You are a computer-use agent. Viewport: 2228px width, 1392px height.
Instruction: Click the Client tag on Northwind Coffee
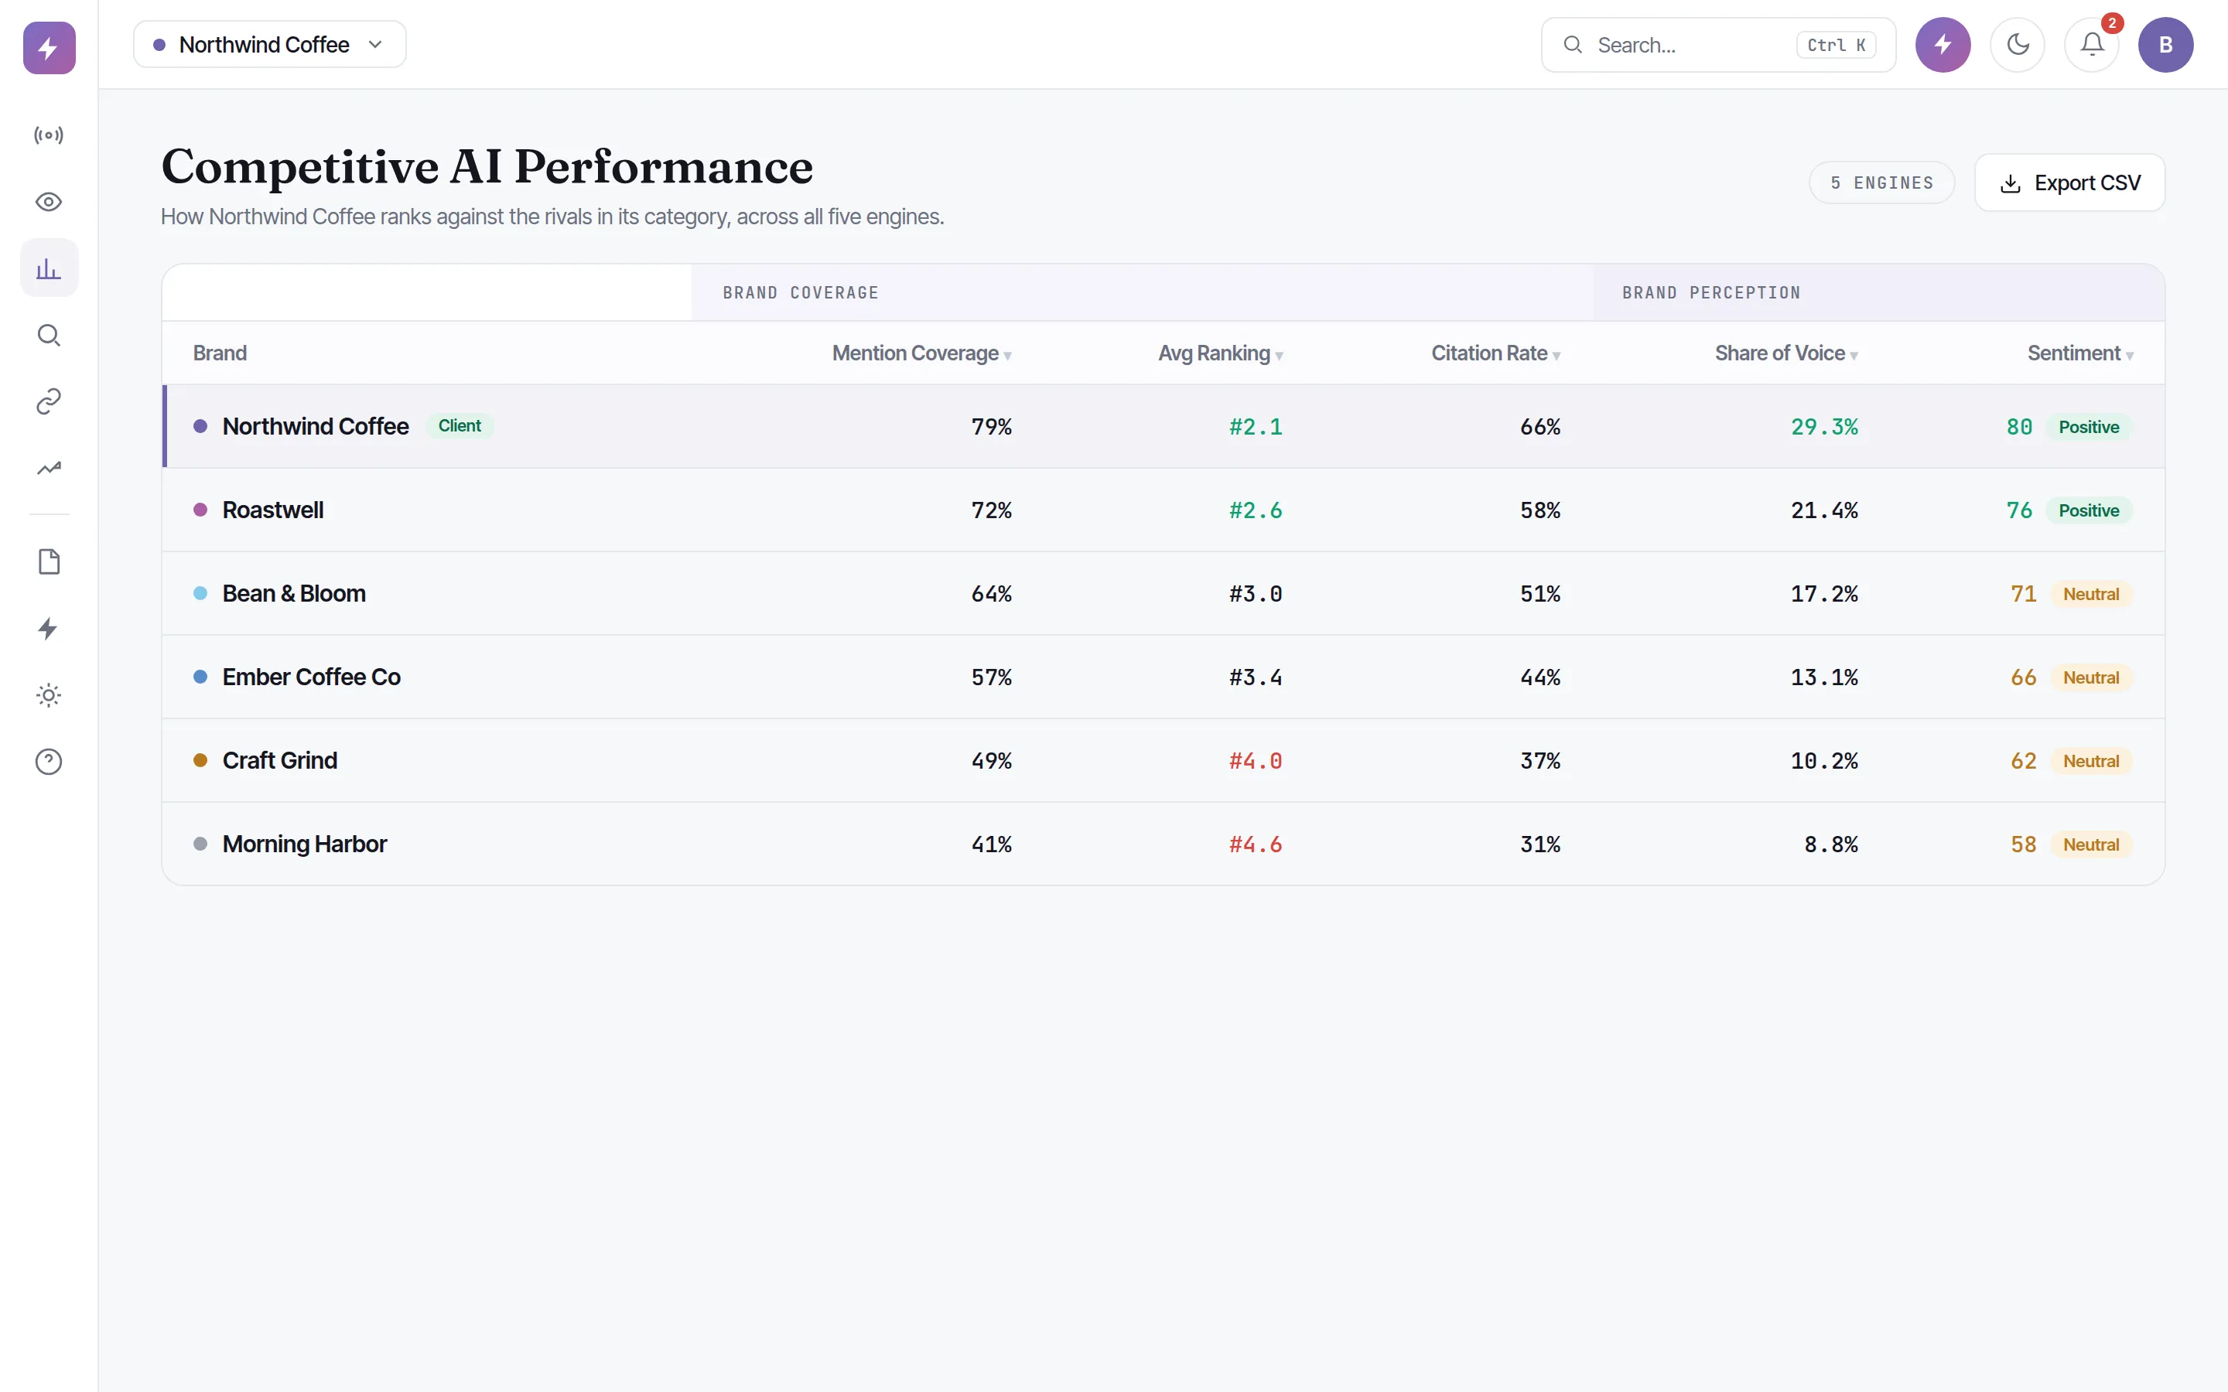tap(460, 426)
